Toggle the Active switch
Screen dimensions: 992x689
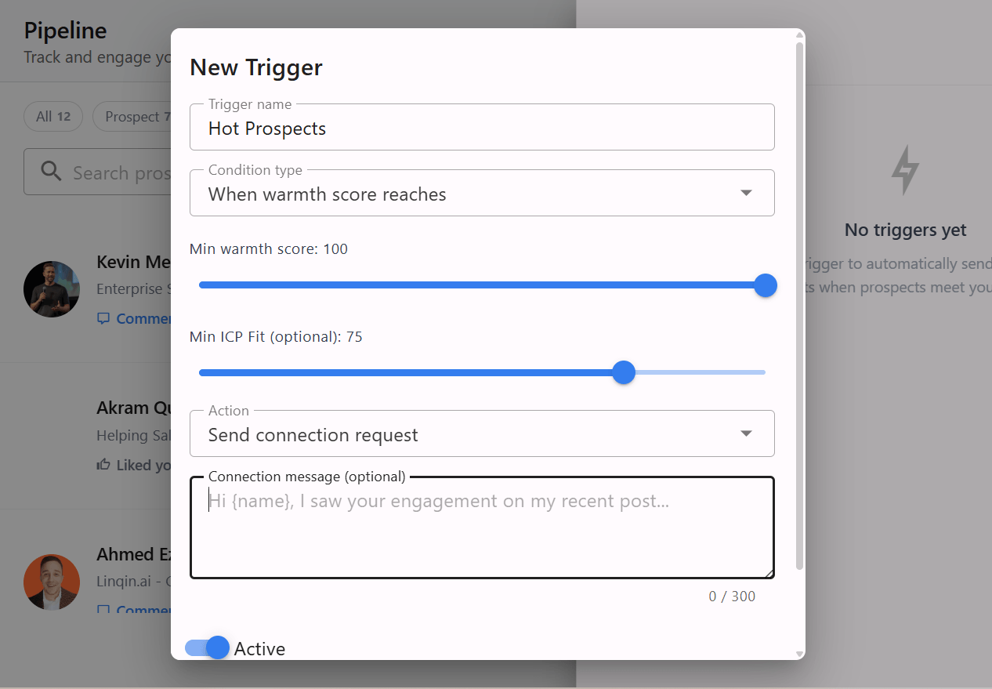(x=208, y=647)
